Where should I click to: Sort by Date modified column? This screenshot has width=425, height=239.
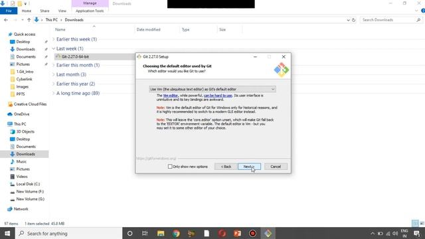(x=148, y=29)
